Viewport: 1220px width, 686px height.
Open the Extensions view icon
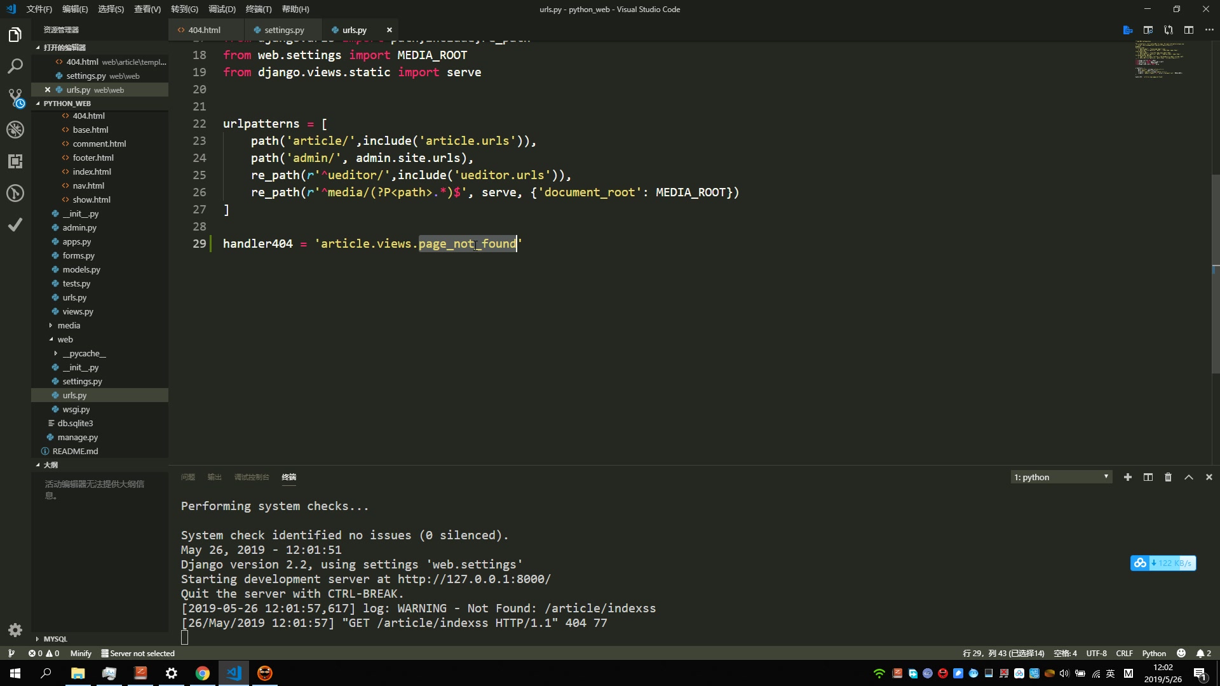15,161
